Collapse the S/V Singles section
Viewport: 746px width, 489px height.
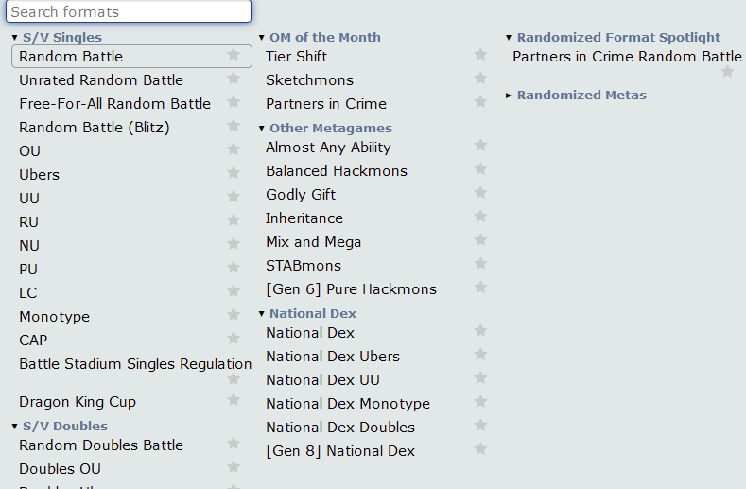point(57,37)
